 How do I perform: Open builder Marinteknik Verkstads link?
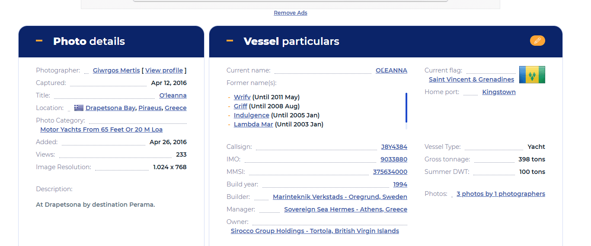coord(340,197)
